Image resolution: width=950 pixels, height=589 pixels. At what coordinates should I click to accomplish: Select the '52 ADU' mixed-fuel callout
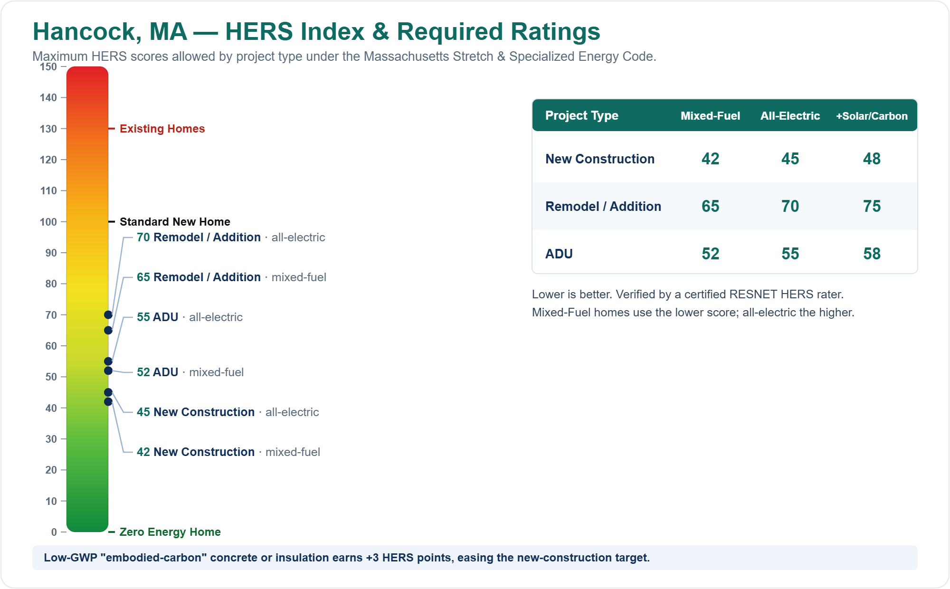tap(190, 372)
